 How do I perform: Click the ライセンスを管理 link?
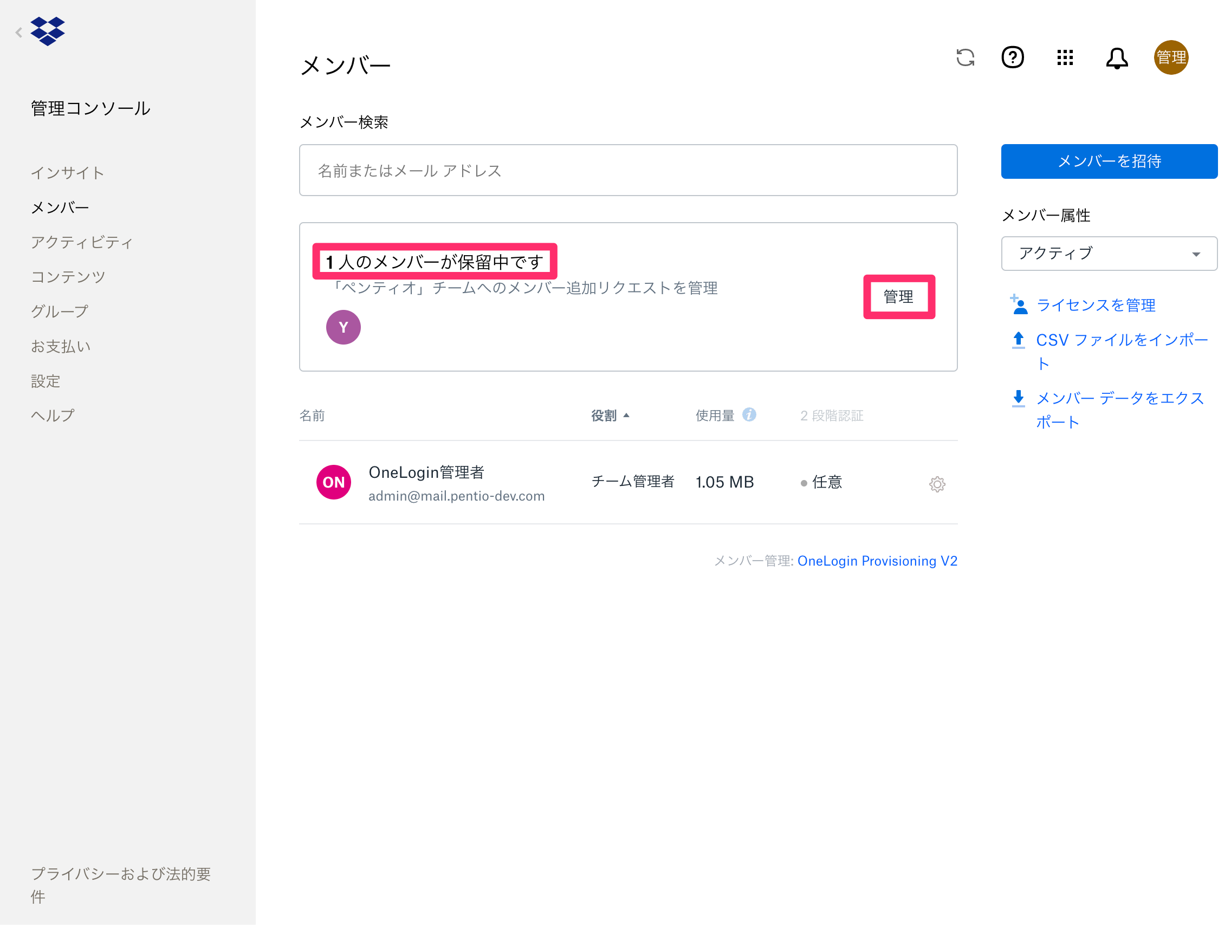(1096, 305)
